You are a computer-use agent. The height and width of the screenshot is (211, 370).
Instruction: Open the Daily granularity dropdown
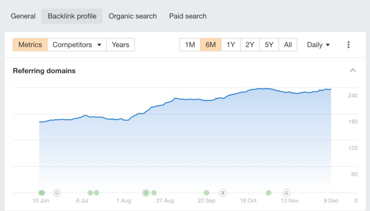(x=318, y=44)
